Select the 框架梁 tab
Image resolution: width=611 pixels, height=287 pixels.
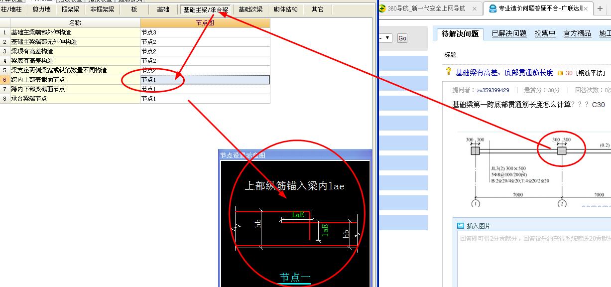pyautogui.click(x=70, y=9)
